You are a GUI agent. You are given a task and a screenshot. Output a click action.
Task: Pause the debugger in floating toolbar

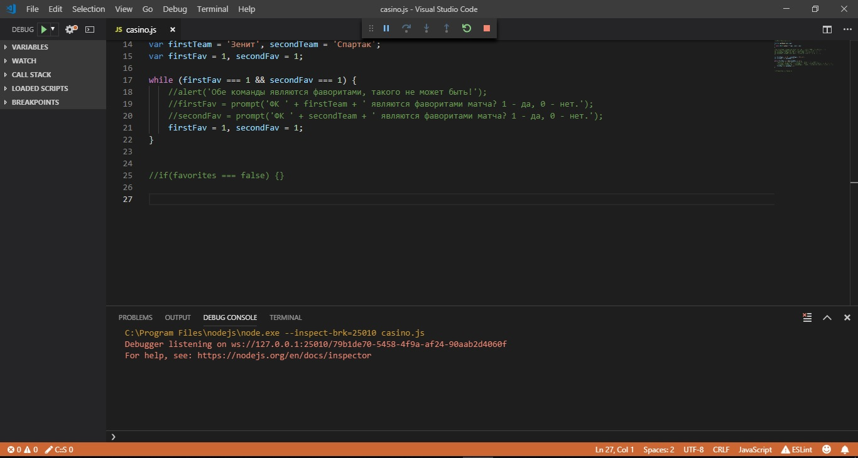point(386,28)
